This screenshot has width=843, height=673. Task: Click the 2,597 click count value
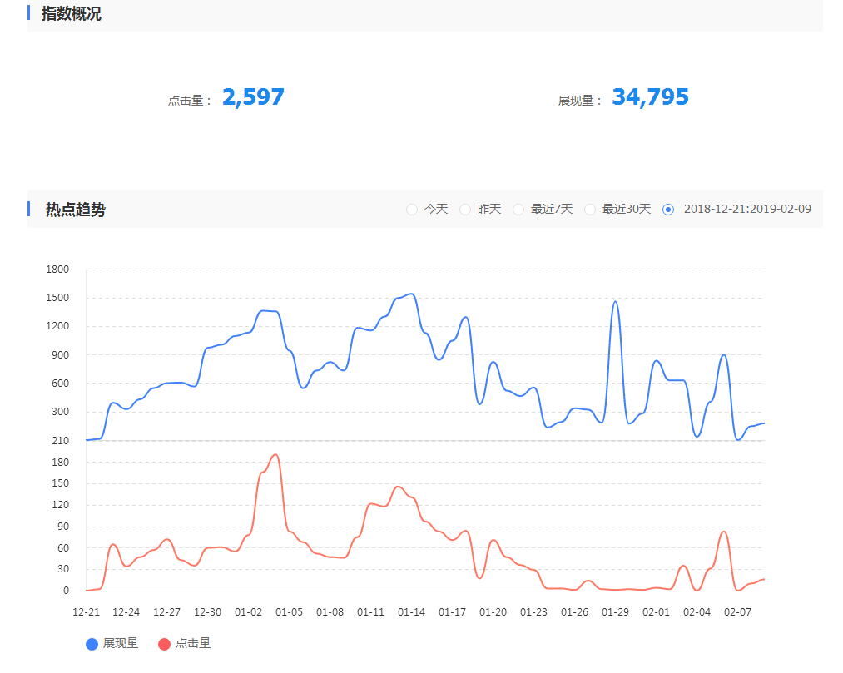253,97
